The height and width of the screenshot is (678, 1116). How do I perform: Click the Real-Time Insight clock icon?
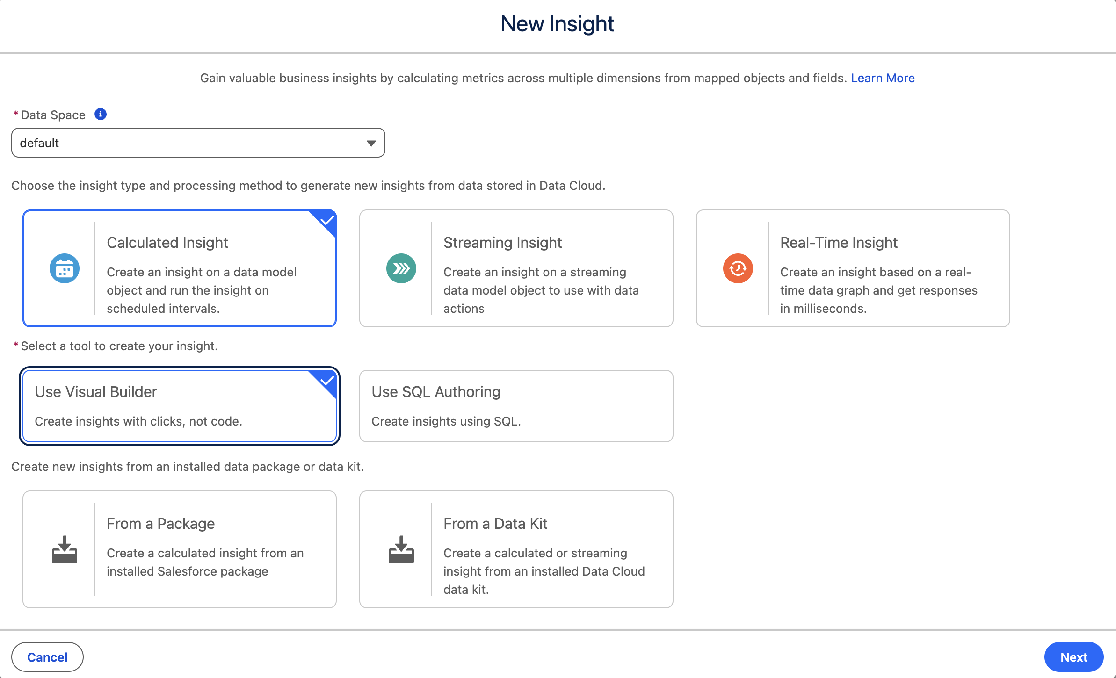click(738, 268)
